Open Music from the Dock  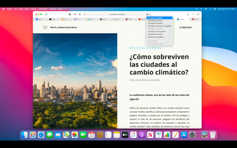click(133, 135)
